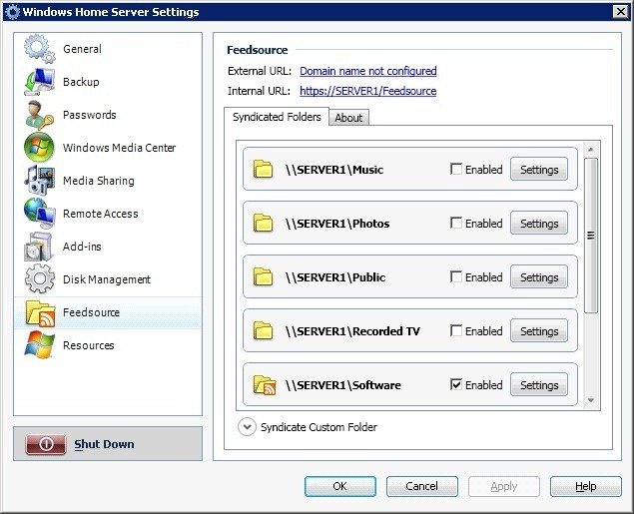Click the Passwords user-key icon
The width and height of the screenshot is (634, 514).
[39, 115]
